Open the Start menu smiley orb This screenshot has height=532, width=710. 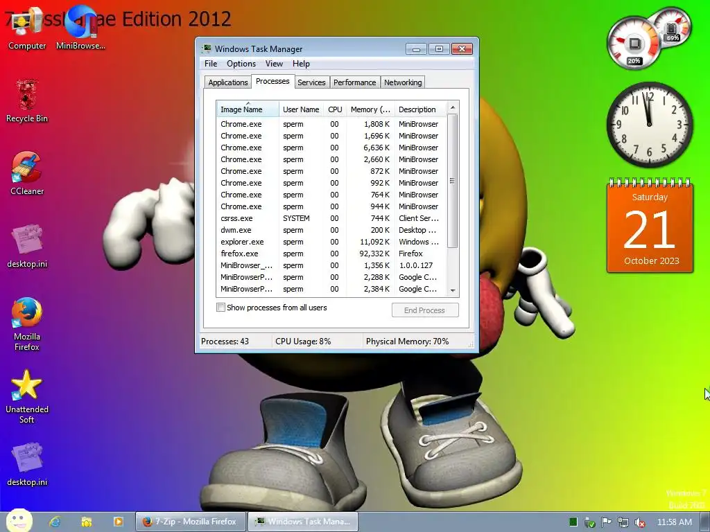point(19,521)
